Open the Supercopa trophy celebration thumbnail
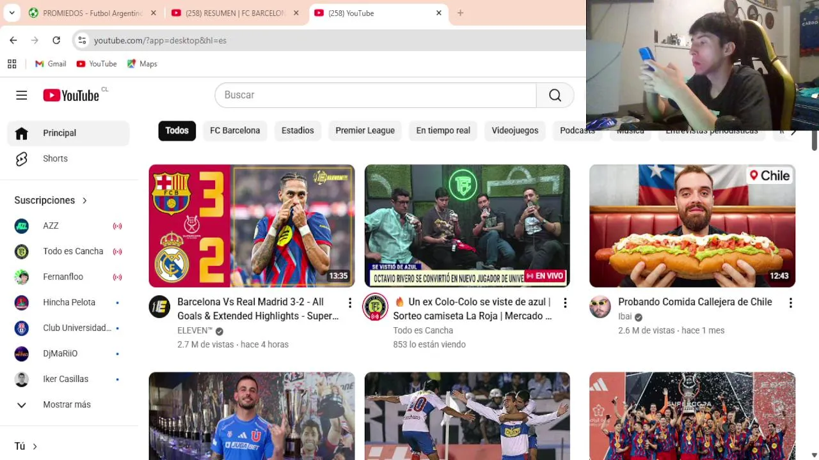 (692, 416)
